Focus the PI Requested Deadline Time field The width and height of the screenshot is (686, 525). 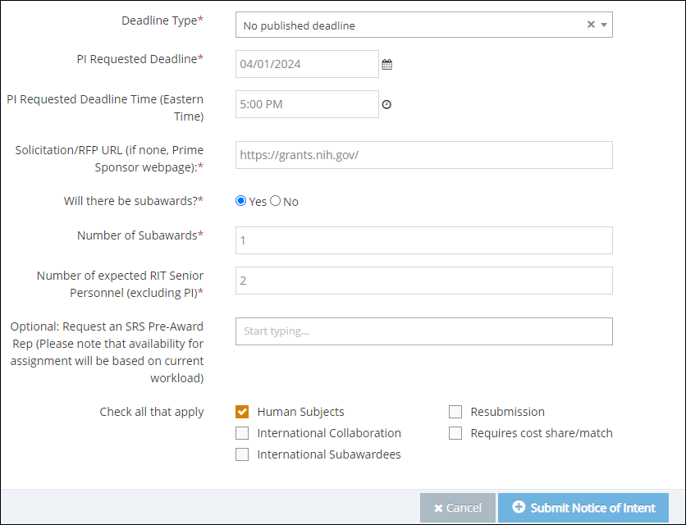point(307,104)
